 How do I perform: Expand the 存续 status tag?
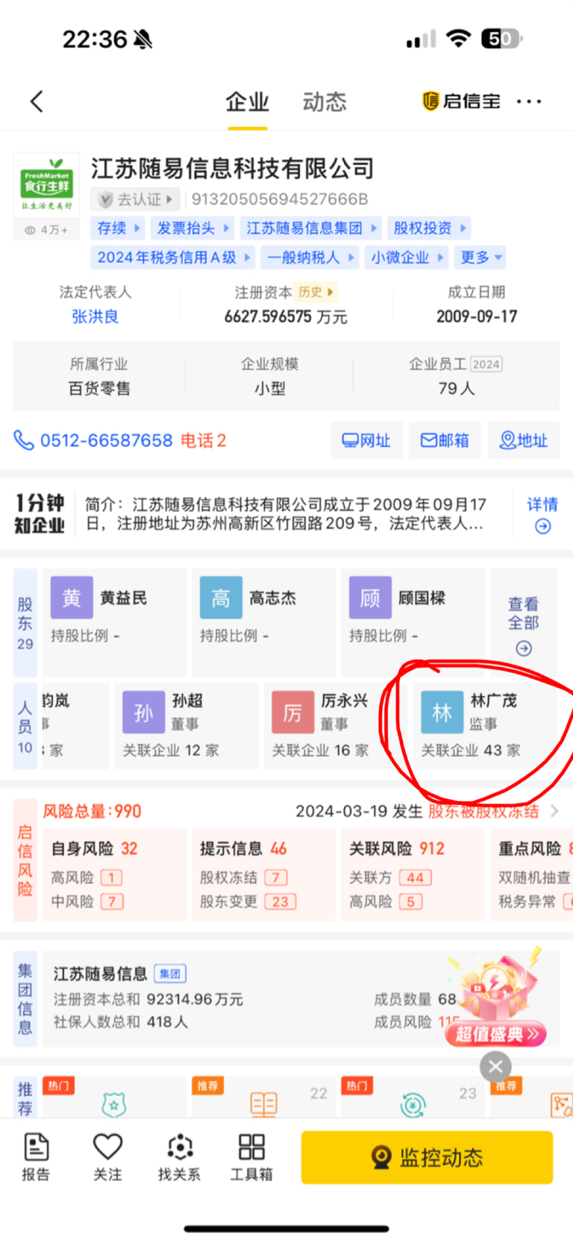coord(119,228)
